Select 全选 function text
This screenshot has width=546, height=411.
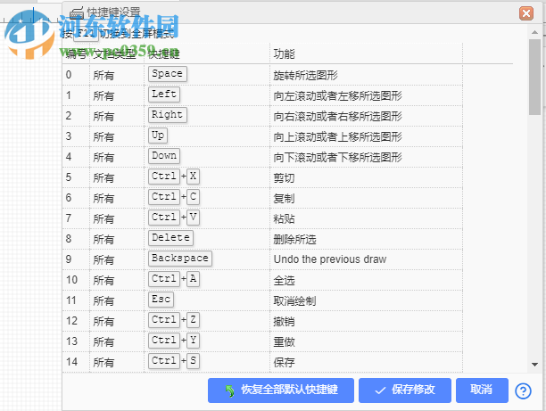tap(284, 281)
